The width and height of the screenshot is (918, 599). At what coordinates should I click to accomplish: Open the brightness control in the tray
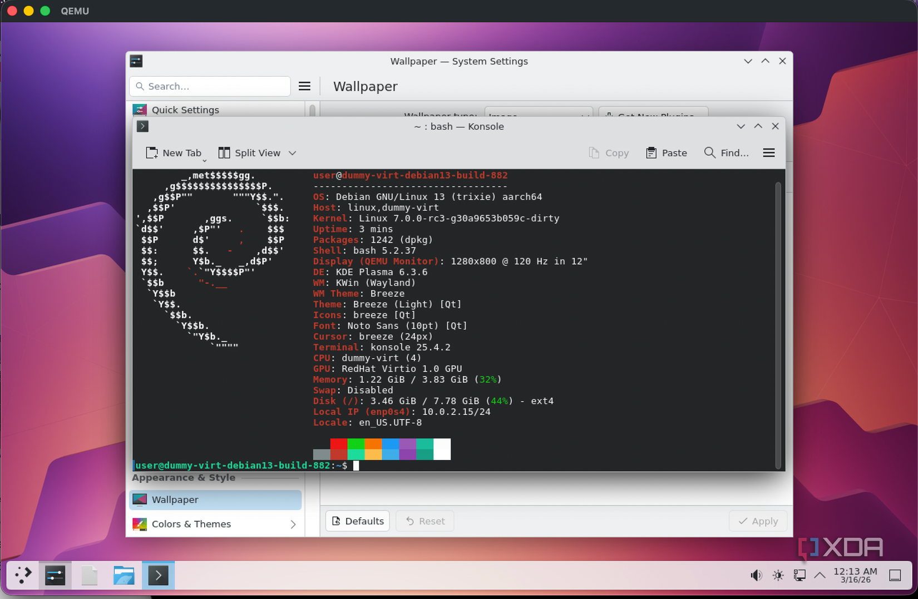point(777,575)
